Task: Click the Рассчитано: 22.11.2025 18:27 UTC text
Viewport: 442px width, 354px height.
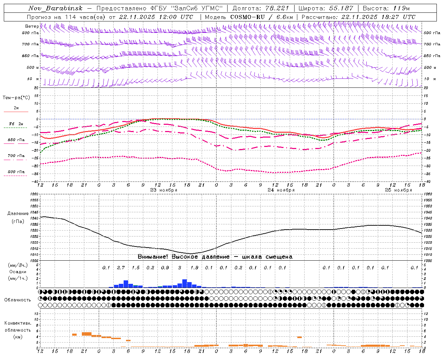Action: tap(358, 17)
